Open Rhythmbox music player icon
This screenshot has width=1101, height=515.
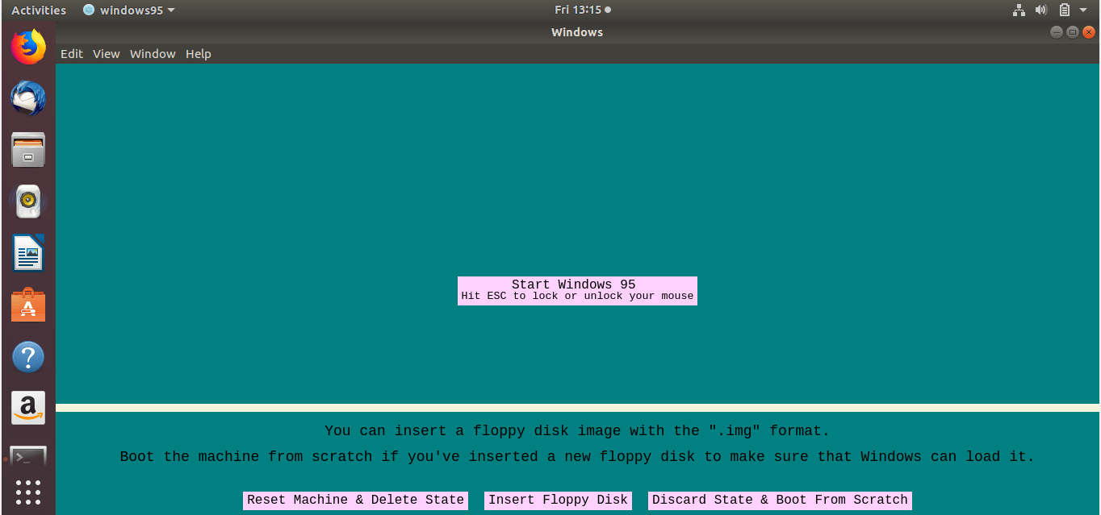[x=28, y=201]
